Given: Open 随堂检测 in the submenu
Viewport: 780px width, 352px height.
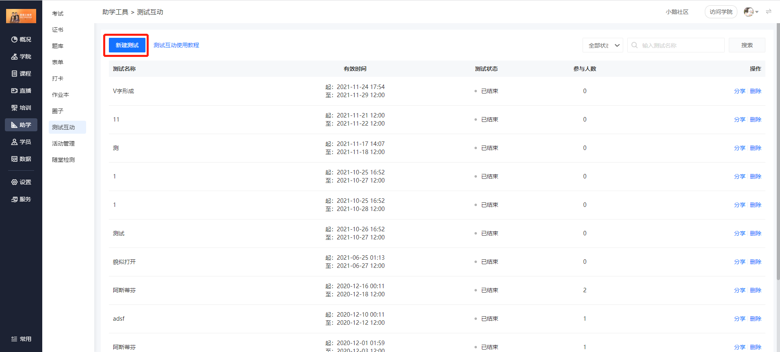Looking at the screenshot, I should 63,160.
